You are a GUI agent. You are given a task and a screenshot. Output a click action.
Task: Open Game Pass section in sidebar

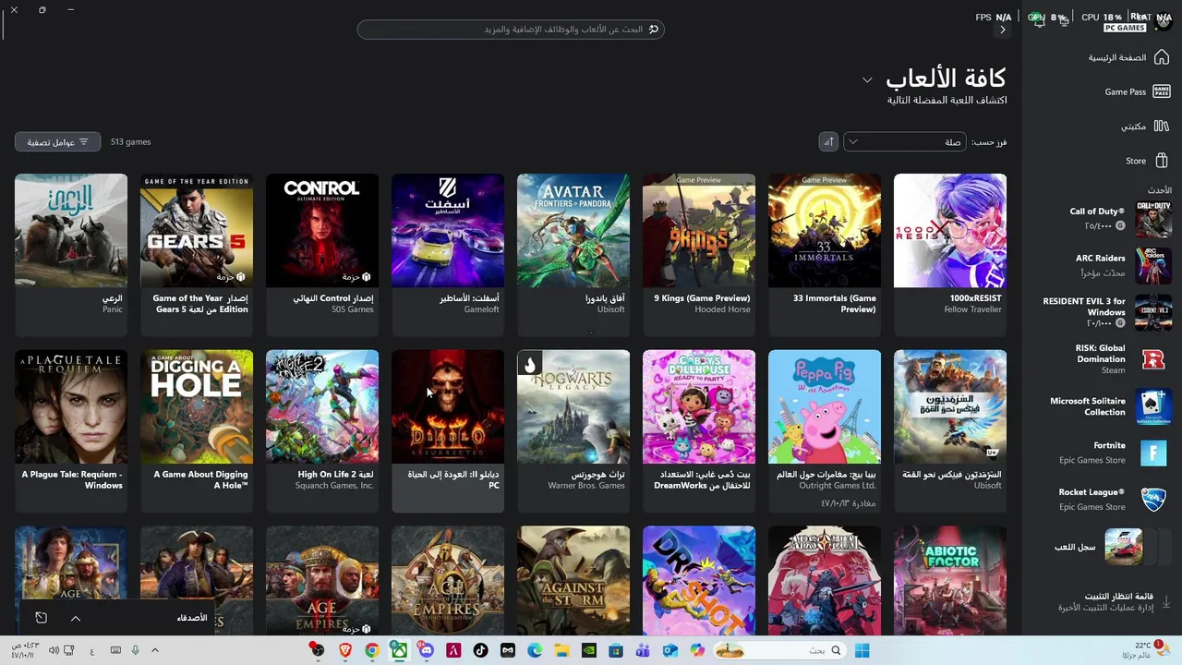[x=1137, y=91]
